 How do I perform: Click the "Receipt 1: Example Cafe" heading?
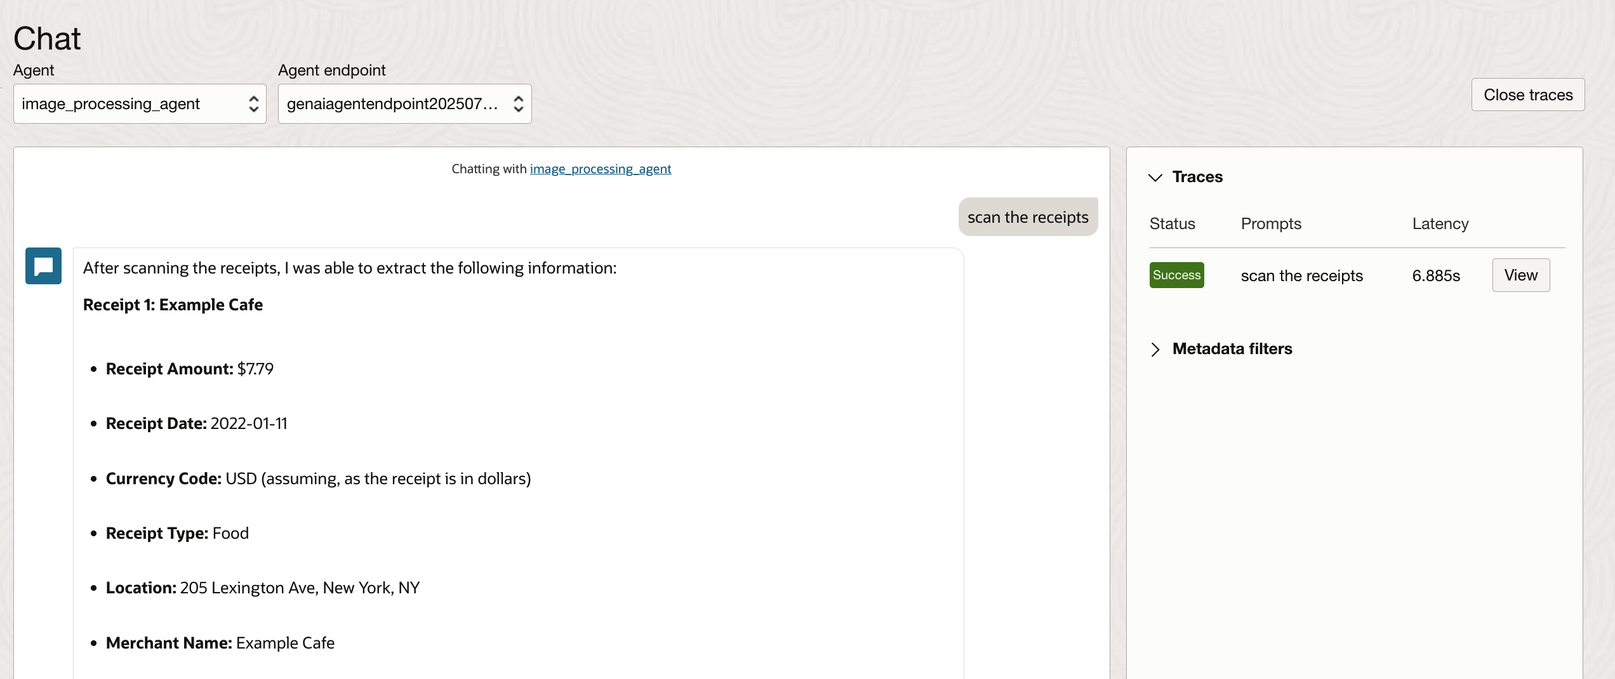173,305
